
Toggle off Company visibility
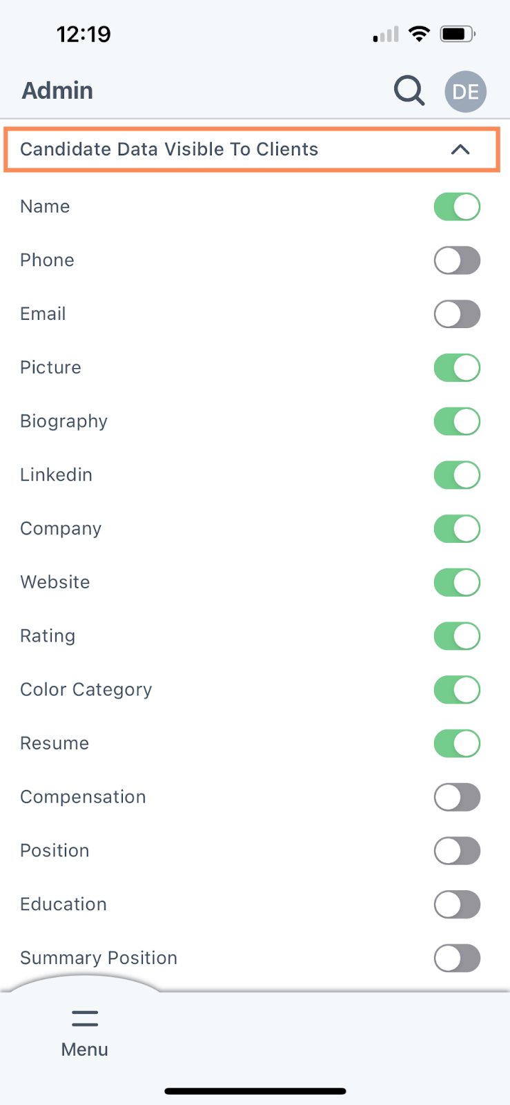tap(457, 529)
